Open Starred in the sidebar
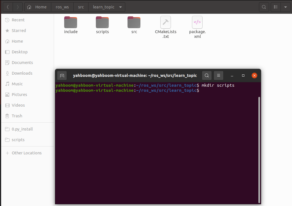 27,31
